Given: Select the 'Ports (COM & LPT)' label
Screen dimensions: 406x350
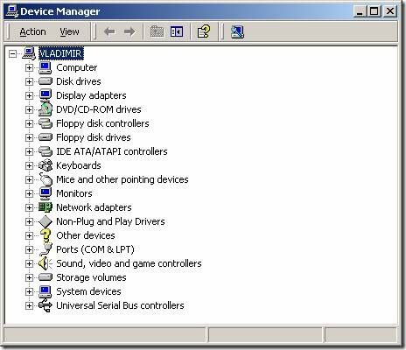Looking at the screenshot, I should pos(95,249).
